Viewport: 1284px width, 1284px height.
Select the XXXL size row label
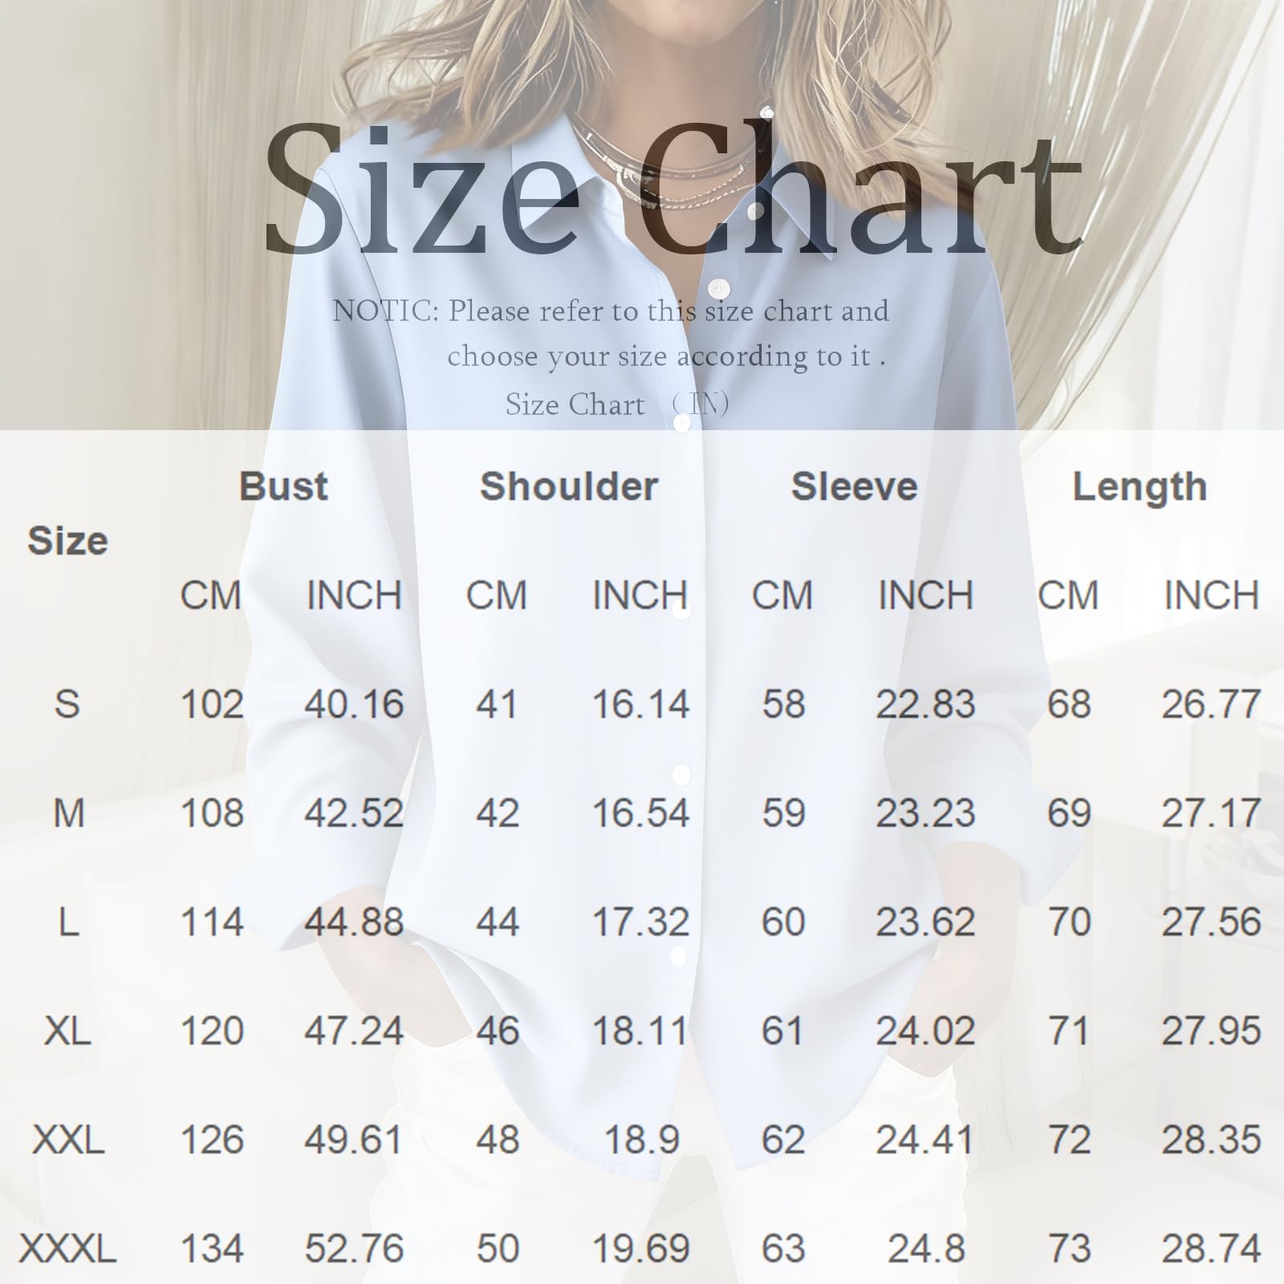(67, 1249)
